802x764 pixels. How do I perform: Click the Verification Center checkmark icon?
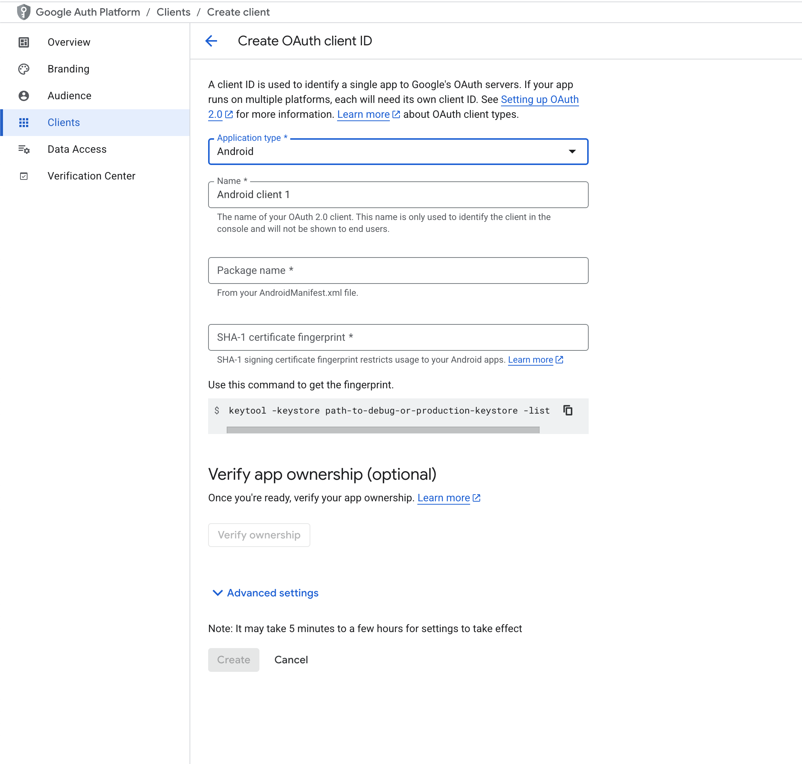point(24,177)
